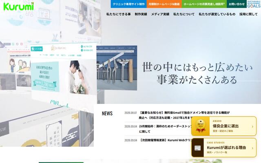Open news about 無料版Gmail 独自ドメイン
Viewport: 261px width, 163px height.
[x=184, y=115]
